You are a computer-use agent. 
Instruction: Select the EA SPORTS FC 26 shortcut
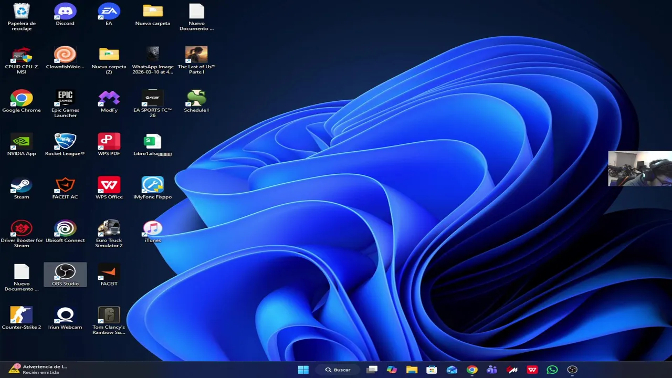(x=153, y=104)
